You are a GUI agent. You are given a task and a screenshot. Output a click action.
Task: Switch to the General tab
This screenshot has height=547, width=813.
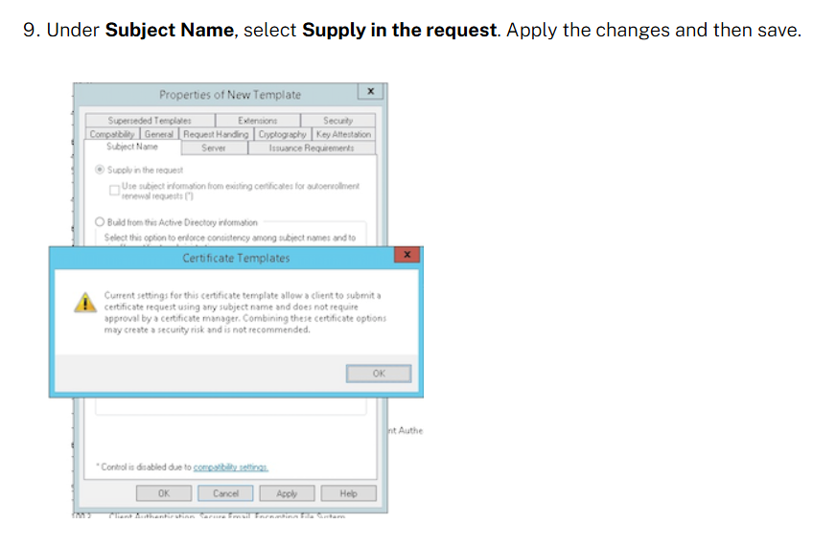click(x=159, y=134)
